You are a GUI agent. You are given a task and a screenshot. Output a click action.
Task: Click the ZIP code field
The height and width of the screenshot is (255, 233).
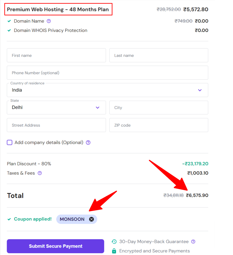click(x=159, y=125)
